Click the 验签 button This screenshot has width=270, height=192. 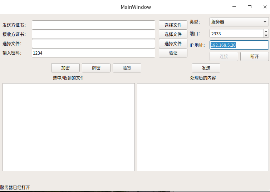pyautogui.click(x=127, y=68)
